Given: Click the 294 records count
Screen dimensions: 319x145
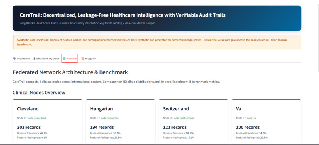Looking at the screenshot, I should click(x=102, y=127).
